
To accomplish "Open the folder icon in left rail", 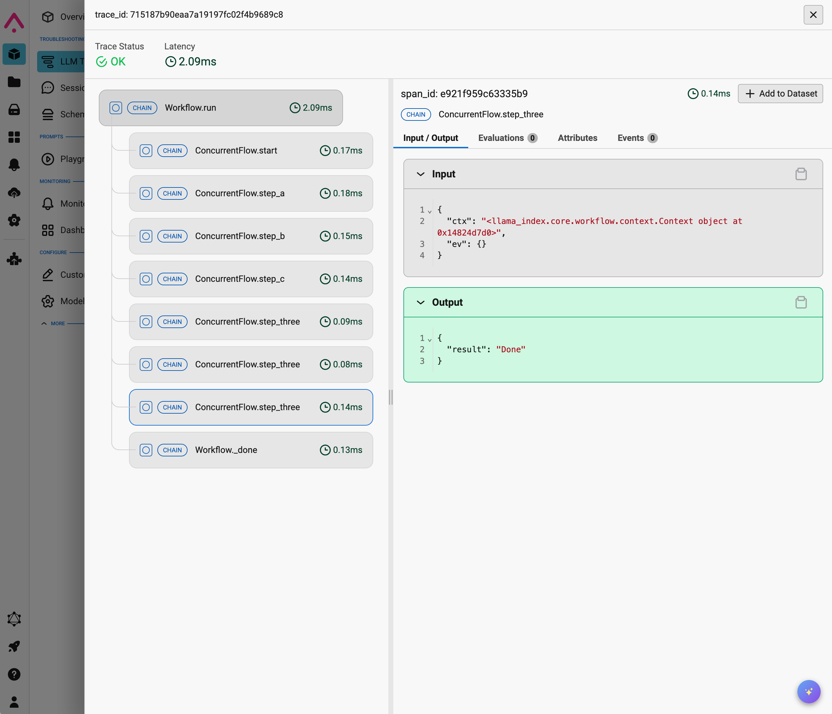I will 14,82.
